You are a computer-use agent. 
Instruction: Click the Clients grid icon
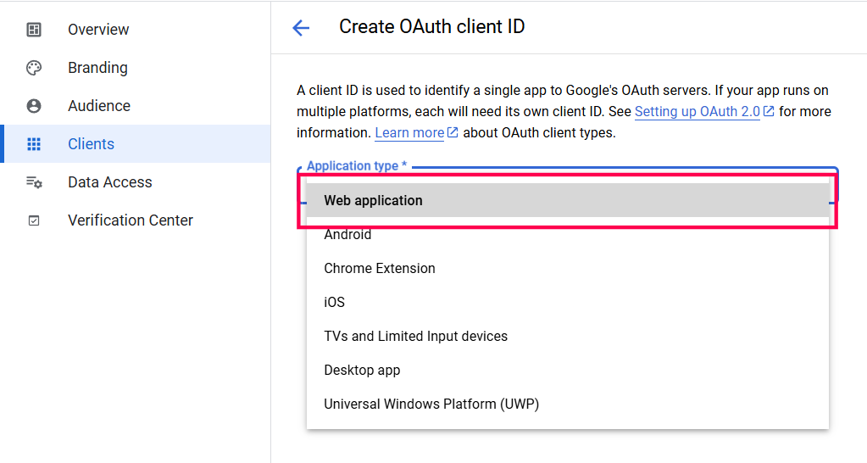click(34, 144)
